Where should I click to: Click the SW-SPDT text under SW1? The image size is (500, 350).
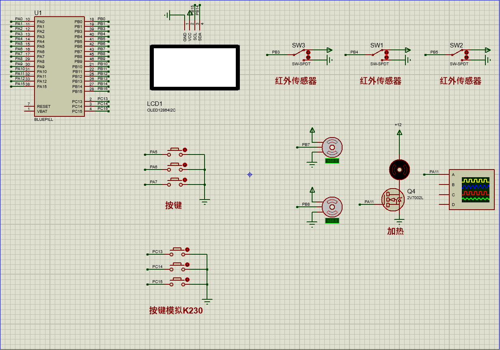pyautogui.click(x=379, y=64)
